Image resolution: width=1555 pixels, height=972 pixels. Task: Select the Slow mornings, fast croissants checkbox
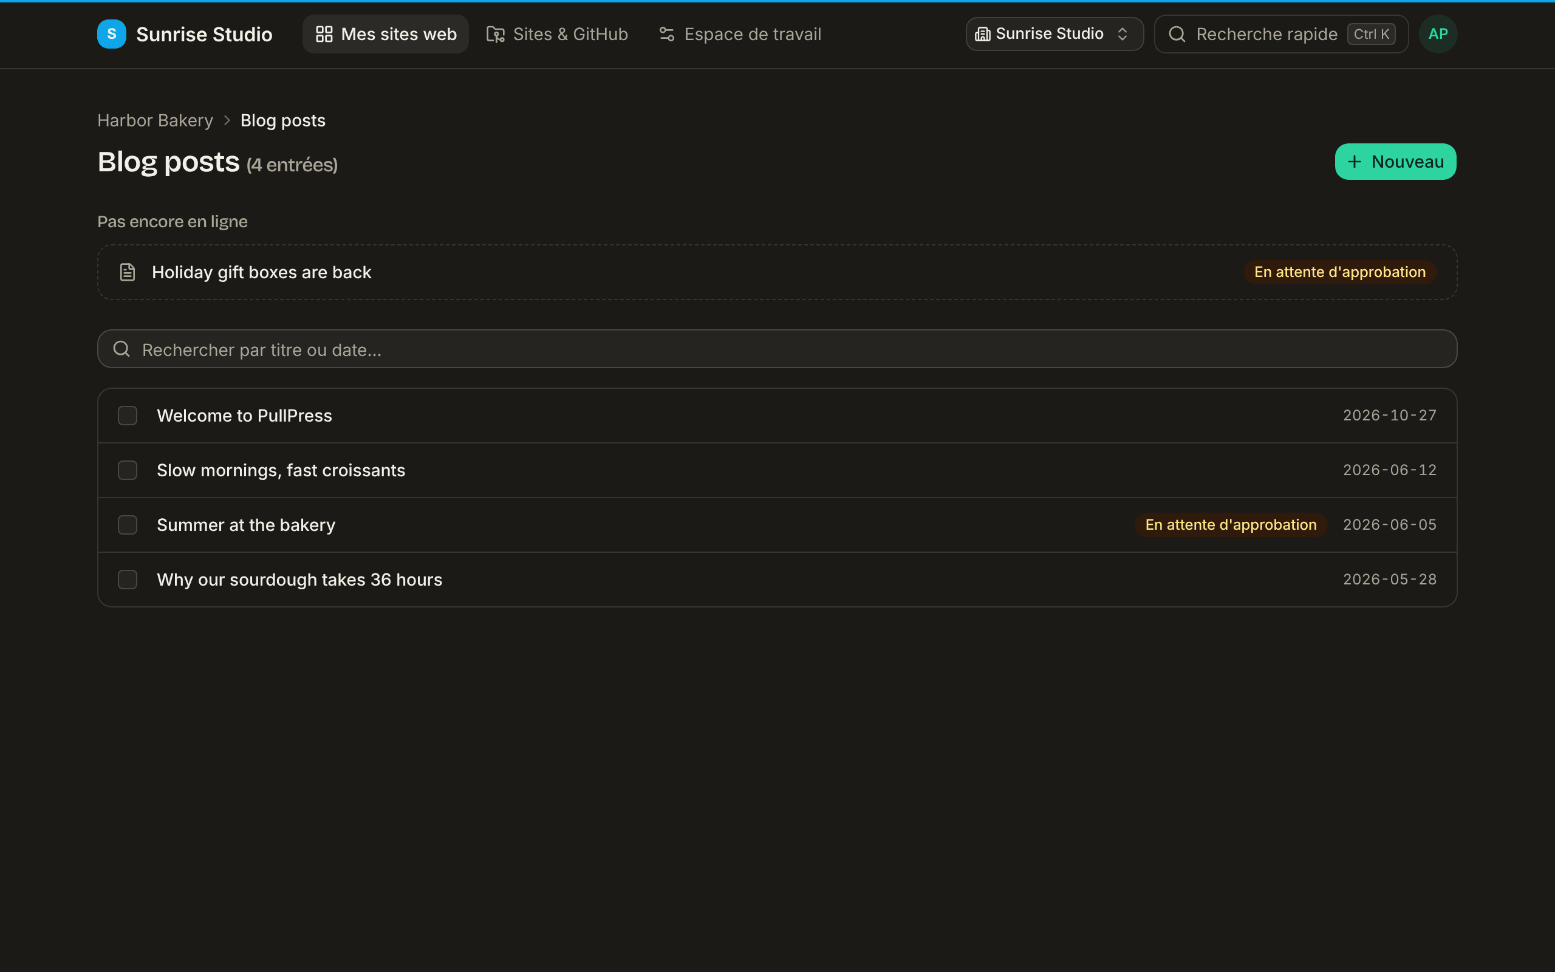pyautogui.click(x=127, y=470)
